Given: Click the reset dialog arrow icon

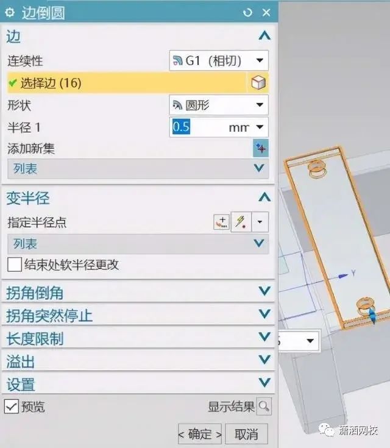Looking at the screenshot, I should [x=247, y=13].
